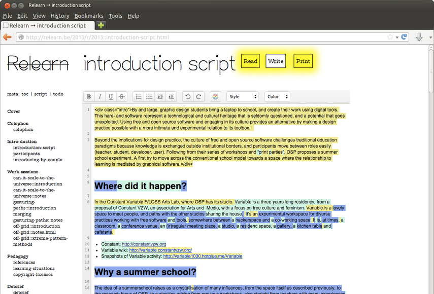The width and height of the screenshot is (434, 294).
Task: Redo the last edit
Action: 198,97
